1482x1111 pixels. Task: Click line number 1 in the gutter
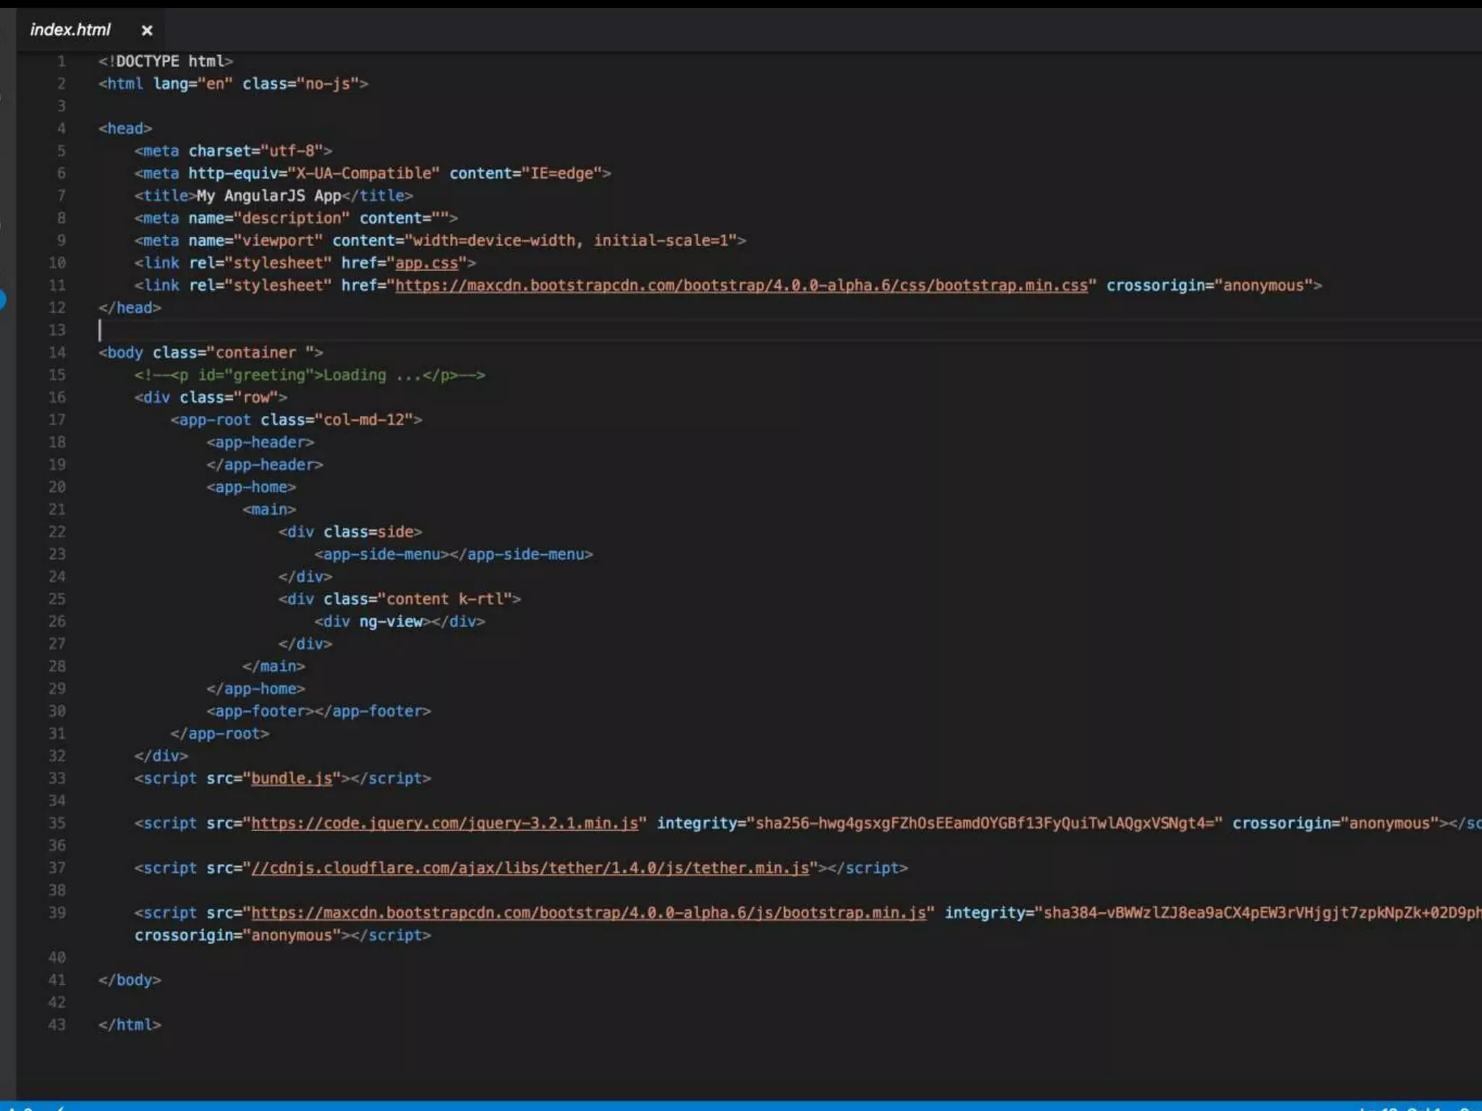[62, 61]
